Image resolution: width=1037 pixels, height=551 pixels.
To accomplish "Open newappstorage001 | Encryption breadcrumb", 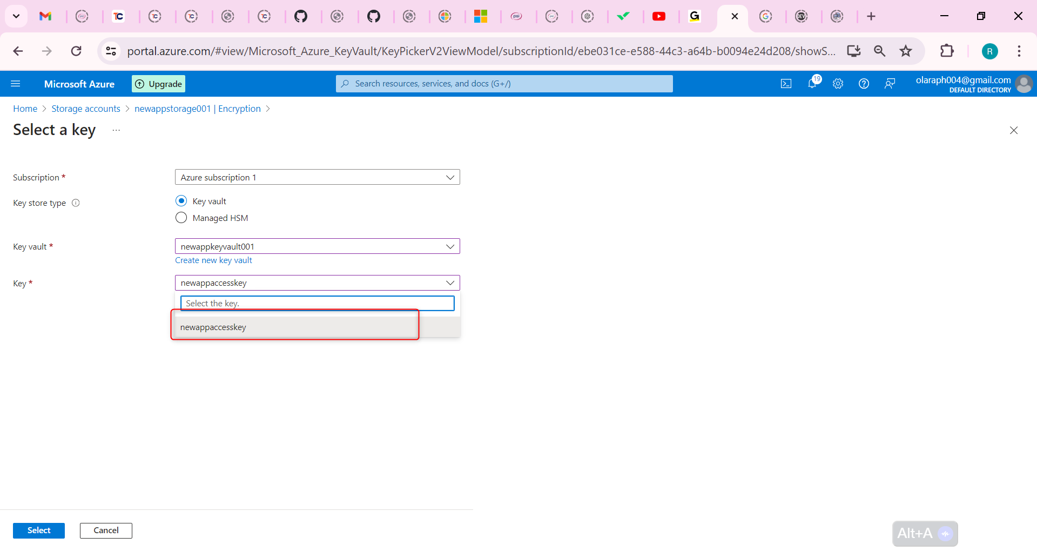I will coord(198,109).
